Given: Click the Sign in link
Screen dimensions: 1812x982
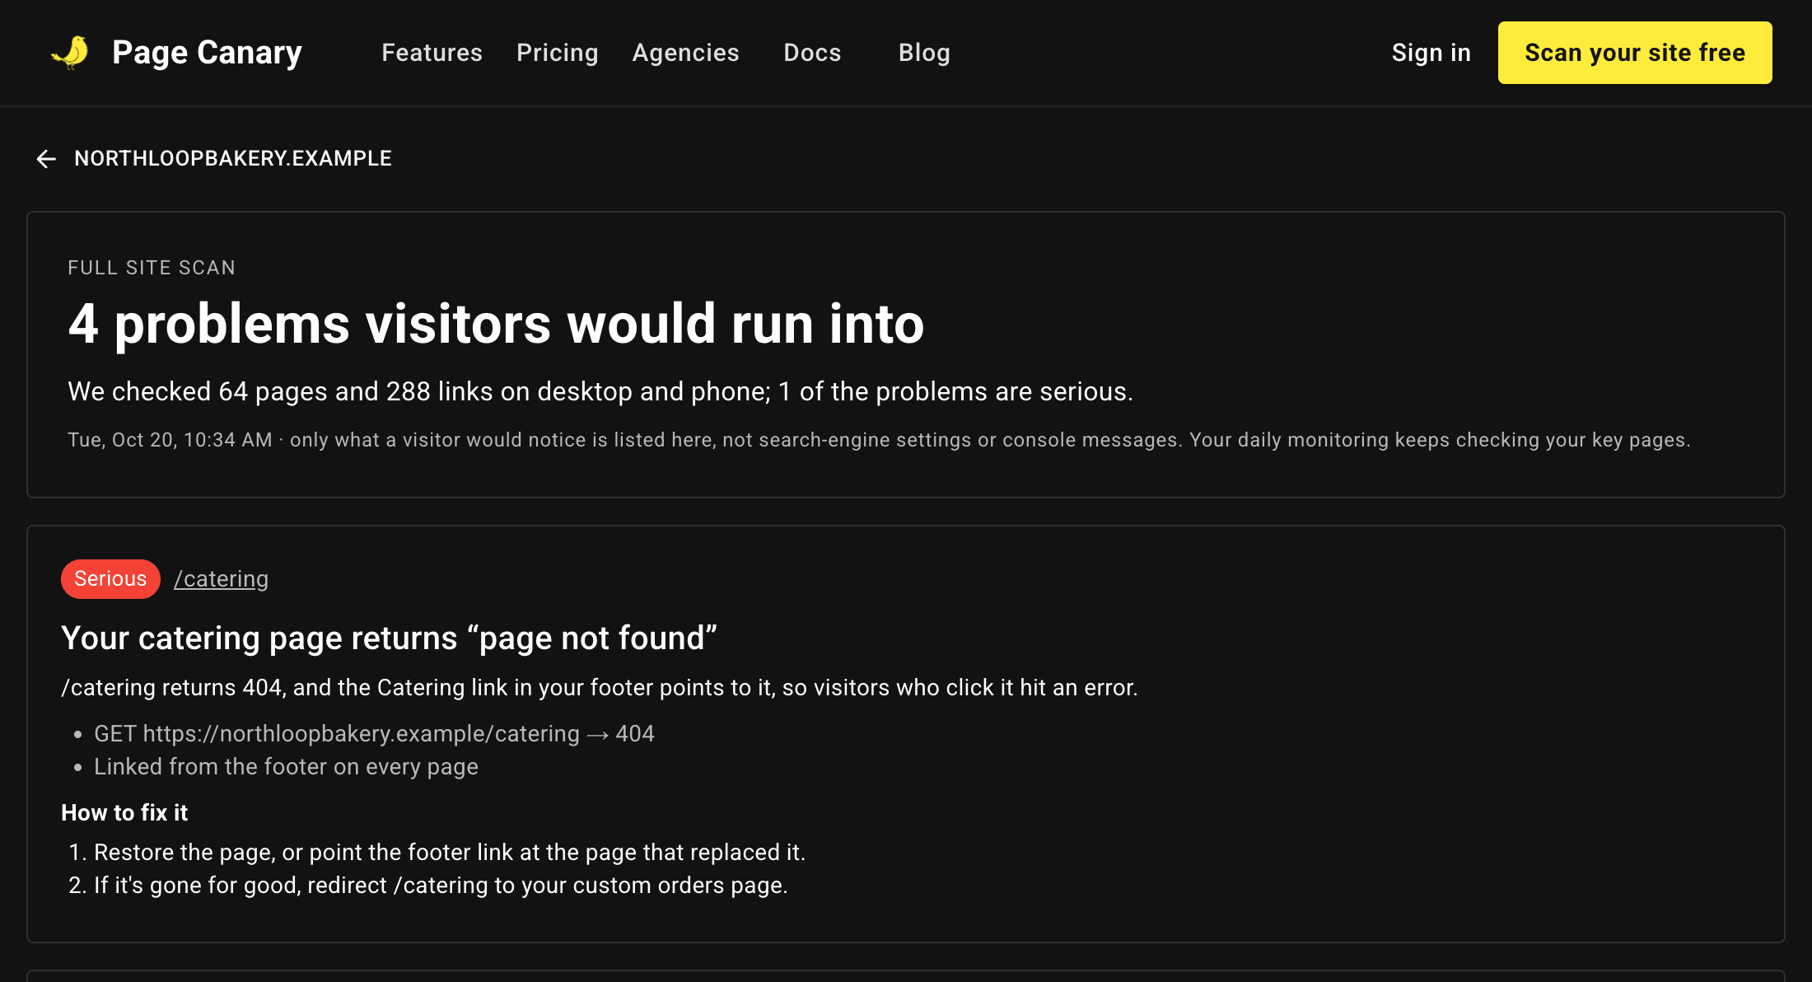Looking at the screenshot, I should pyautogui.click(x=1431, y=53).
